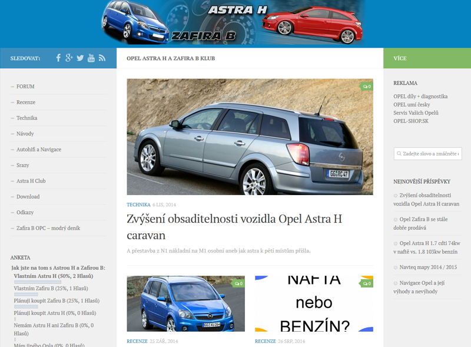
Task: Open the Twitter follow icon
Action: tap(80, 58)
